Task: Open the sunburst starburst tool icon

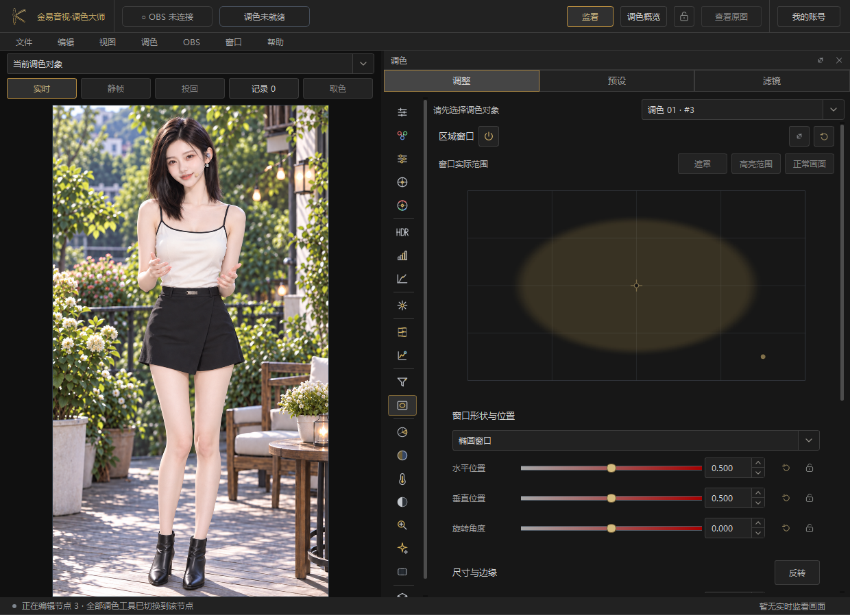Action: click(x=402, y=305)
